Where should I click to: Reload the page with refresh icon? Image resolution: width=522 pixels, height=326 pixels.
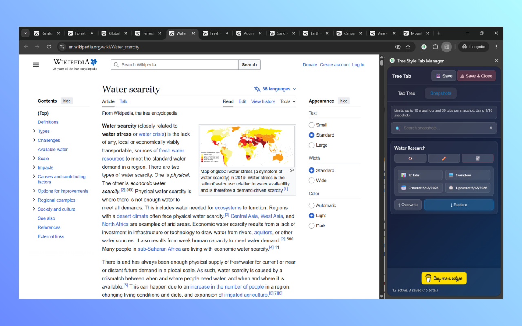[49, 47]
